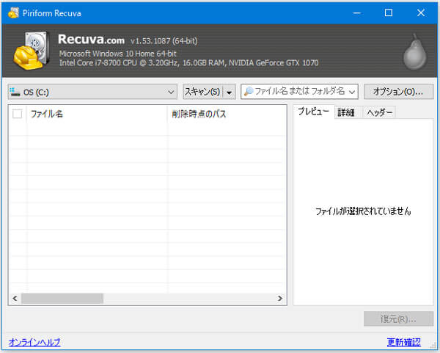This screenshot has height=353, width=440.
Task: Expand the file name filter dropdown arrow
Action: click(x=352, y=92)
